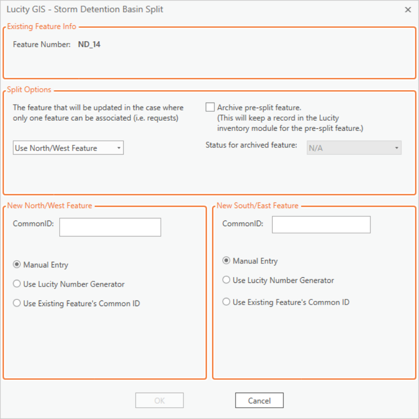Click the Feature Number label

(x=42, y=44)
